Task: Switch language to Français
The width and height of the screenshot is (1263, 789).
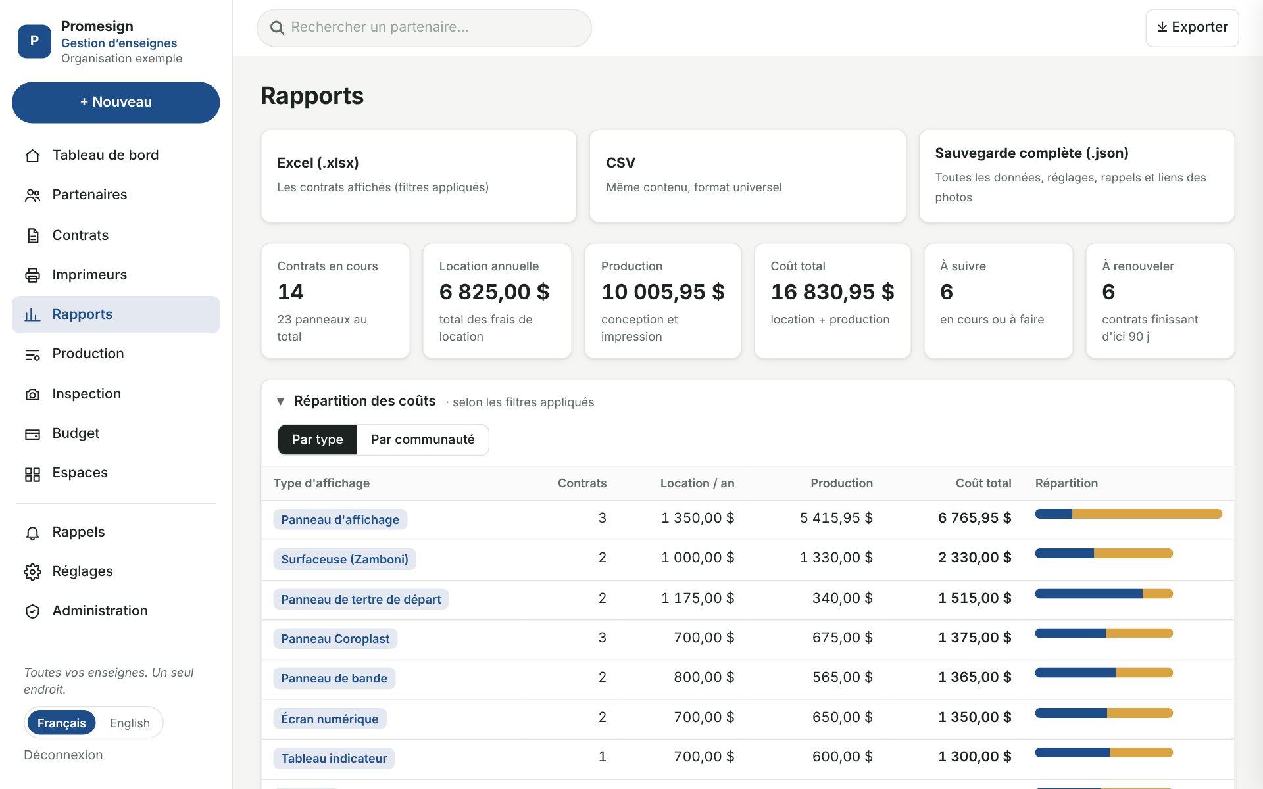Action: (x=62, y=723)
